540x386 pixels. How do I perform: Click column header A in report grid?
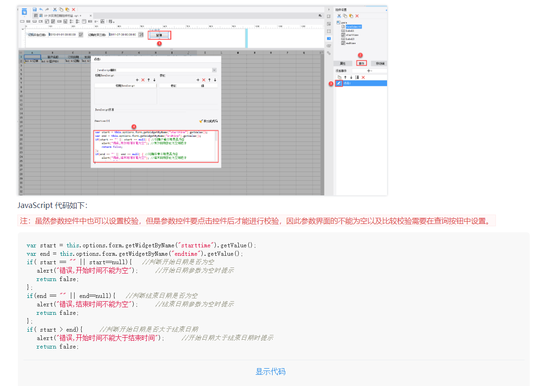pyautogui.click(x=32, y=52)
